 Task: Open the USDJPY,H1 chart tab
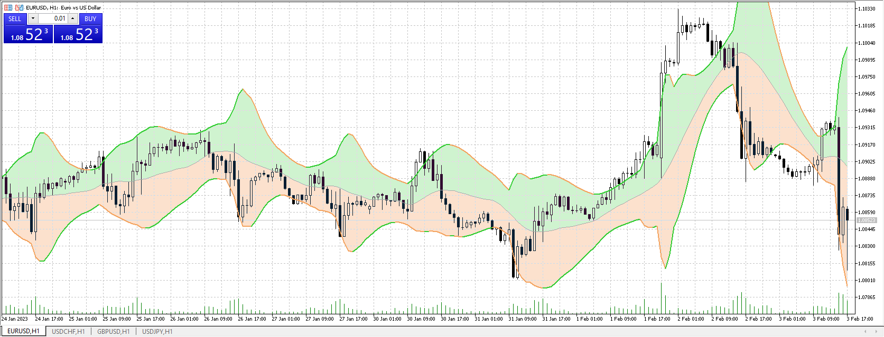157,332
